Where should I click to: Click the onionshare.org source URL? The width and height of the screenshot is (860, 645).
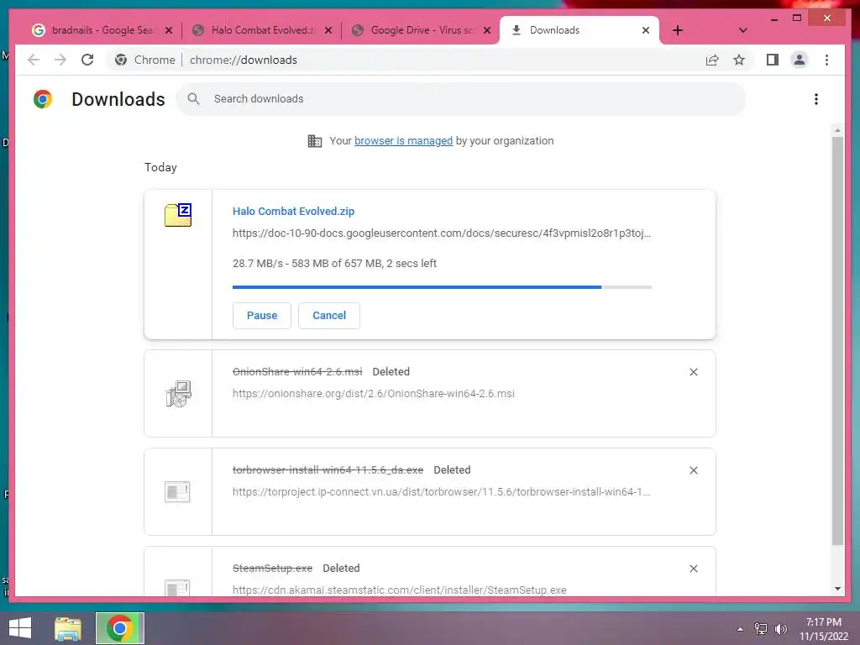click(x=374, y=393)
